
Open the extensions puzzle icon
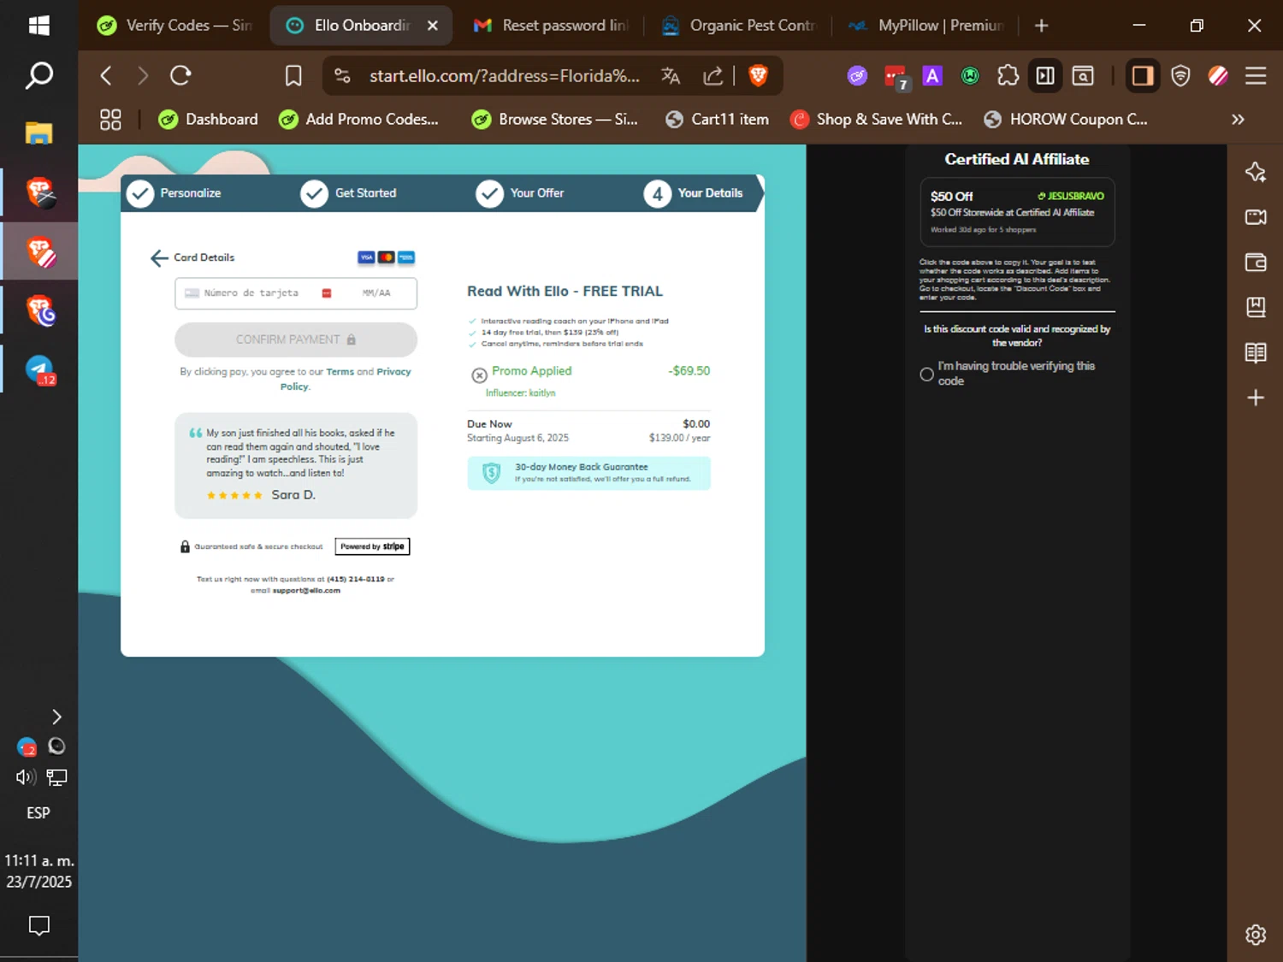1008,76
